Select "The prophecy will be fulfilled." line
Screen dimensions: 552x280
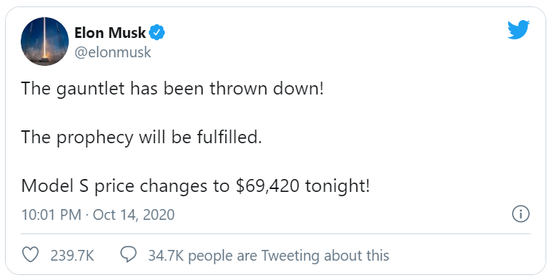pos(142,137)
